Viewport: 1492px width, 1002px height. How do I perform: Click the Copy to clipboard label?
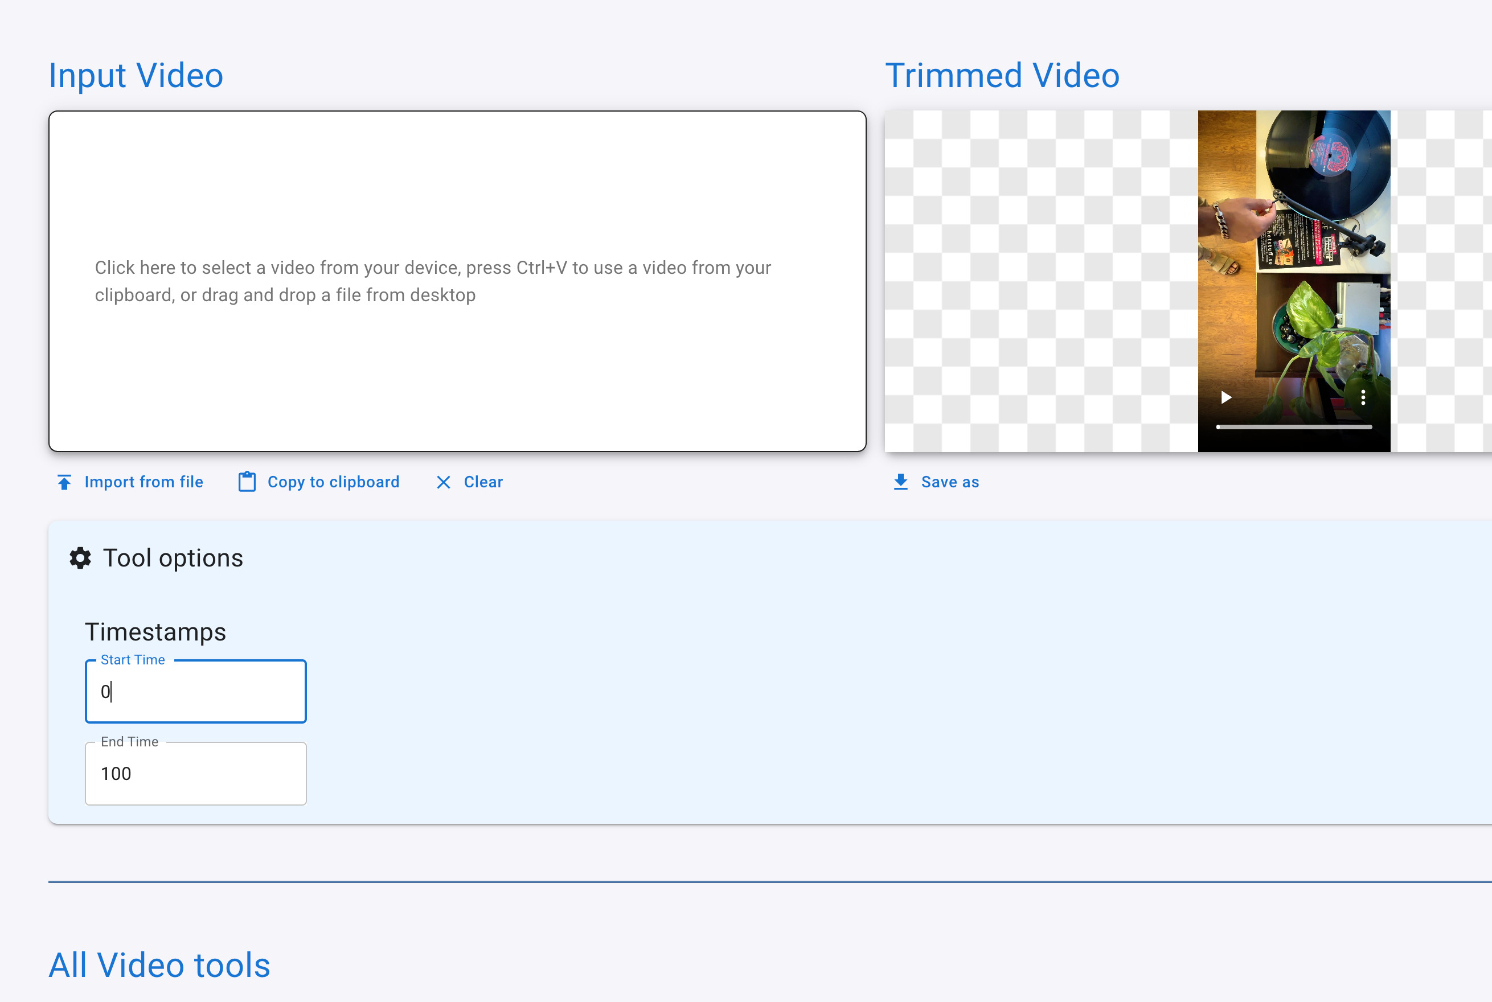tap(333, 482)
